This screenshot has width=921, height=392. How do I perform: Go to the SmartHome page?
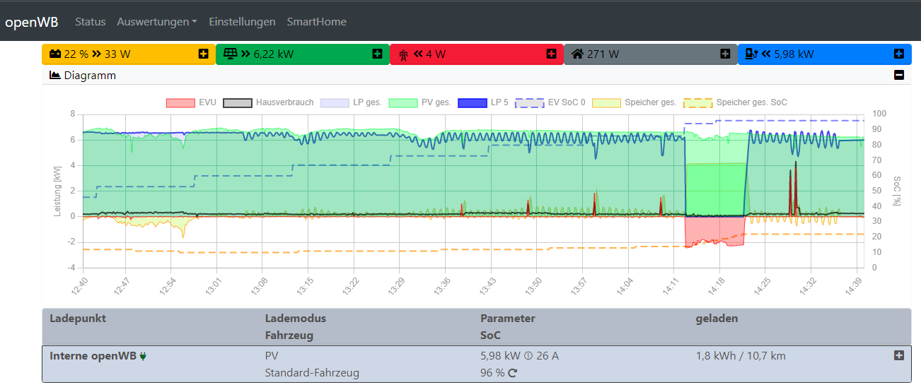click(x=316, y=22)
